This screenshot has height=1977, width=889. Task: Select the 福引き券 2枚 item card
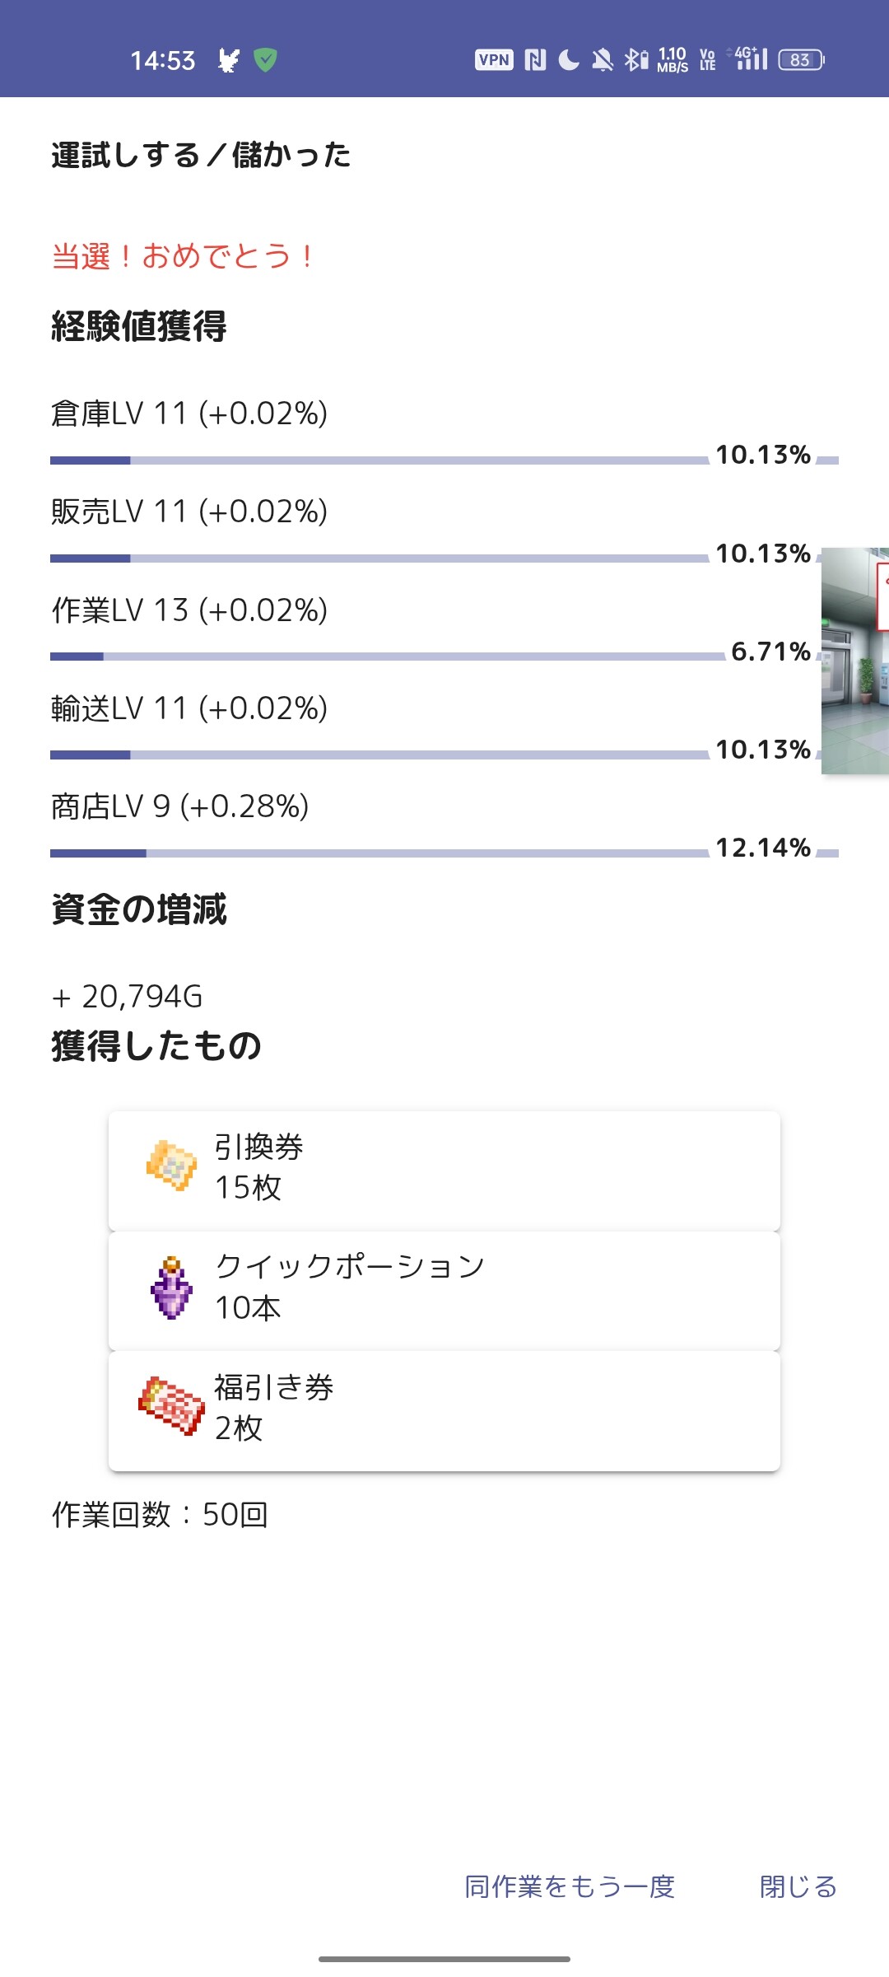tap(444, 1410)
